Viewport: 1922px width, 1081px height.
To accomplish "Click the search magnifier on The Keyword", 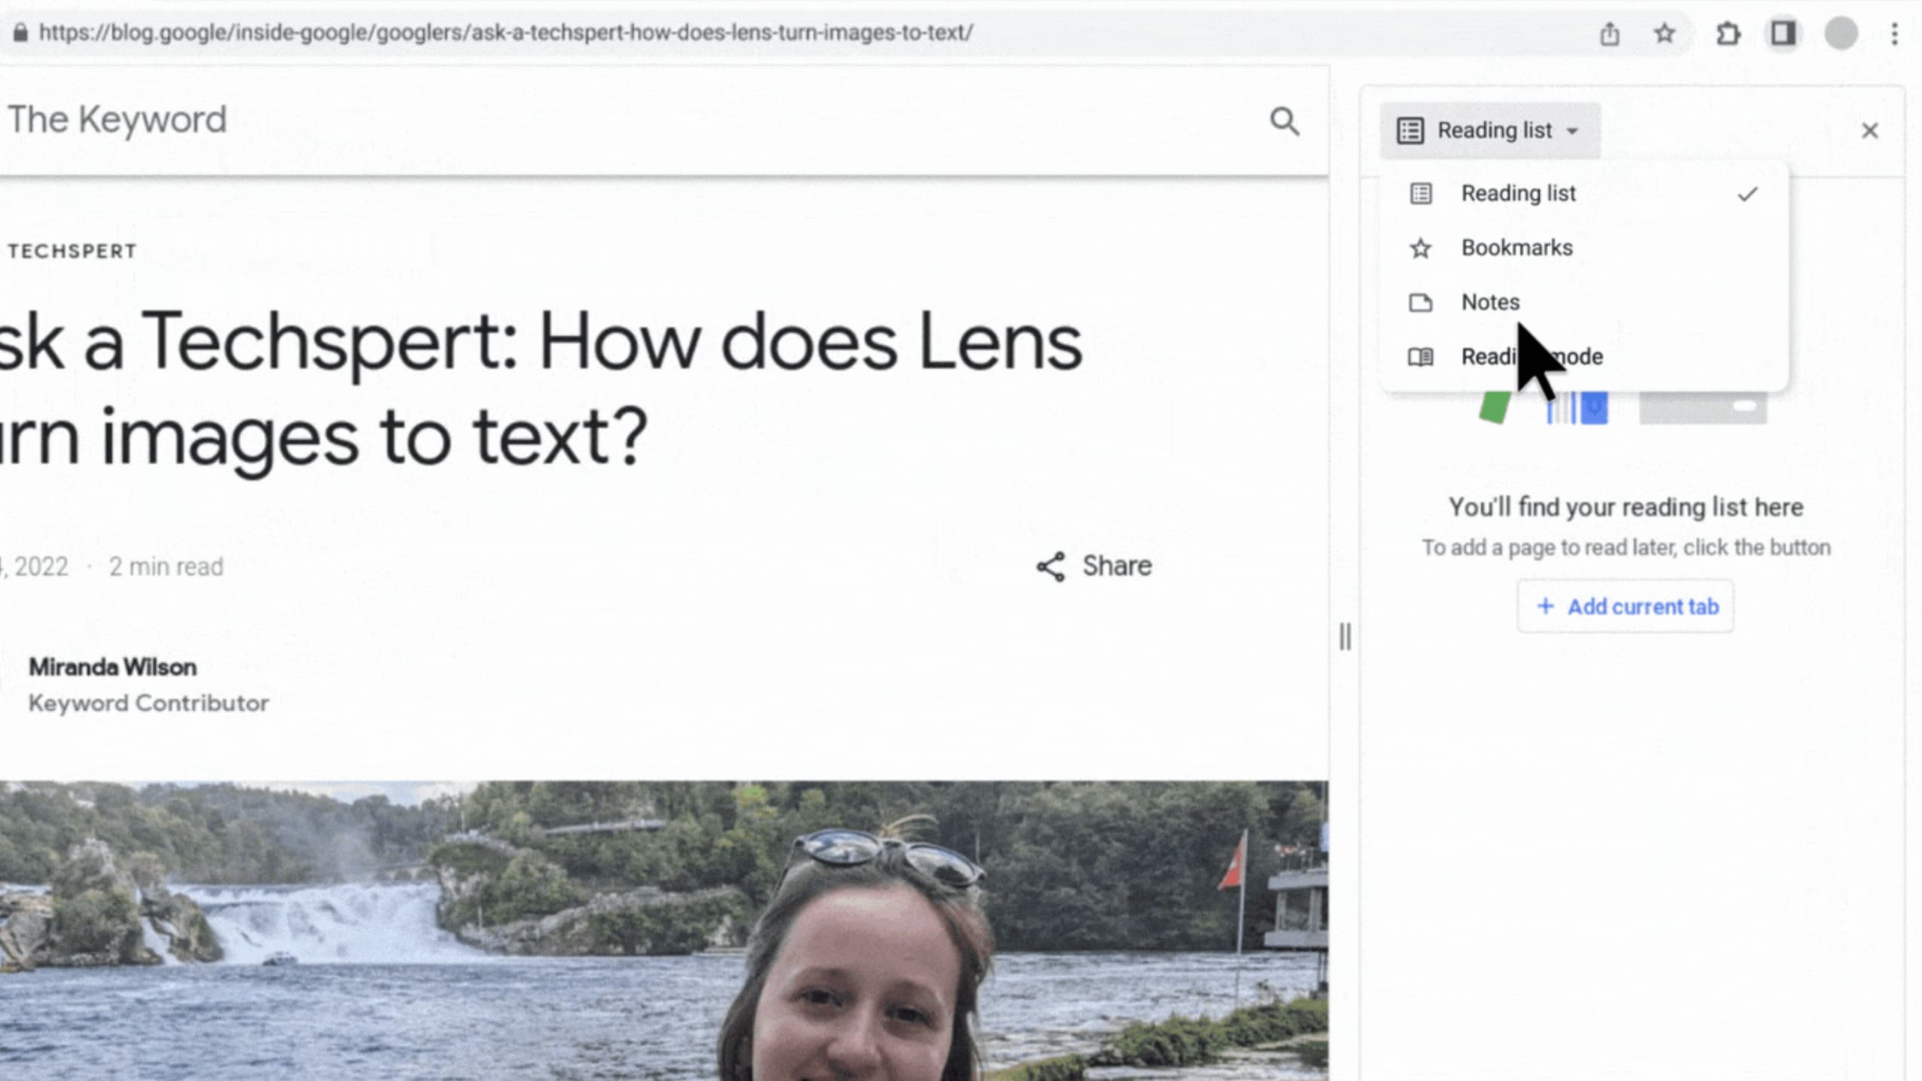I will click(1284, 121).
